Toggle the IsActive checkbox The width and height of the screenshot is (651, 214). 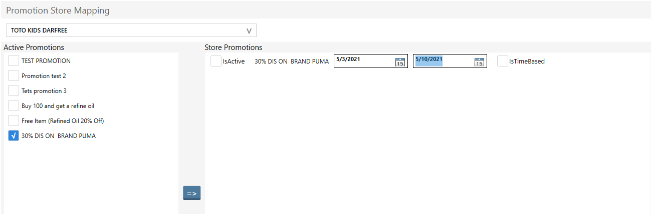click(x=215, y=61)
